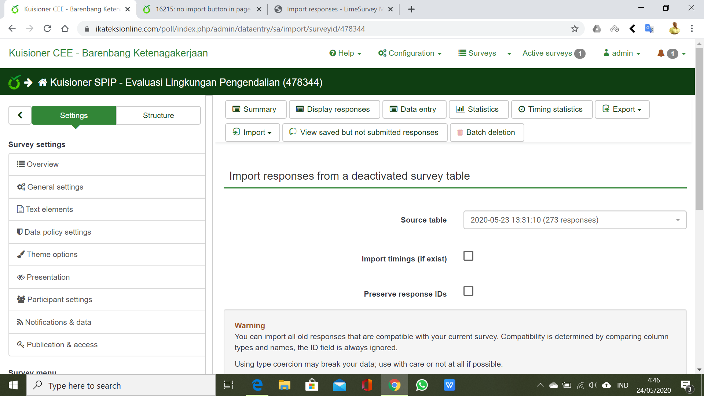Click the page vertical scrollbar
Screen dimensions: 704x396
tap(699, 128)
